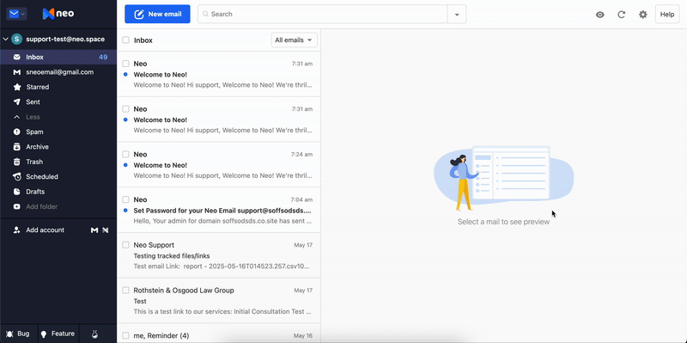The height and width of the screenshot is (343, 687).
Task: Click the Drafts document icon
Action: (x=16, y=191)
